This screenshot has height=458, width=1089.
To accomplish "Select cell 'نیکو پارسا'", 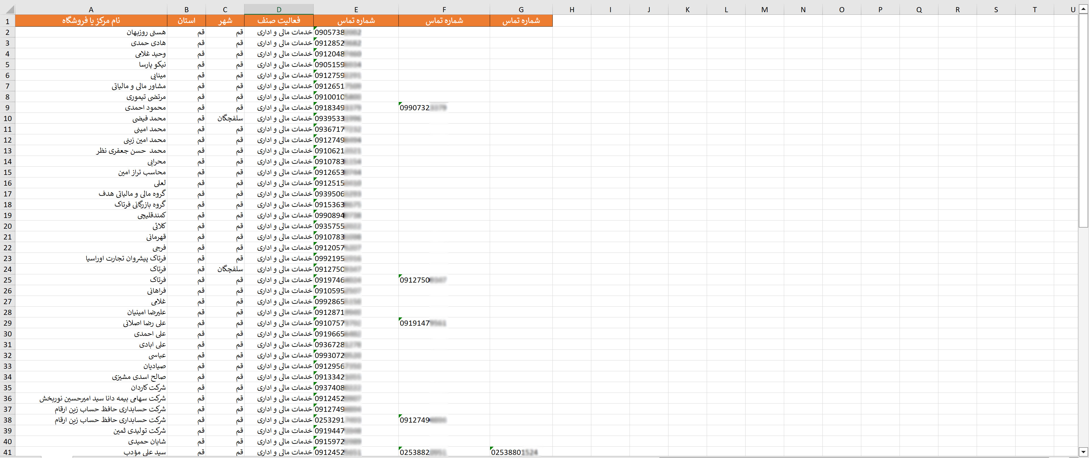I will [91, 64].
